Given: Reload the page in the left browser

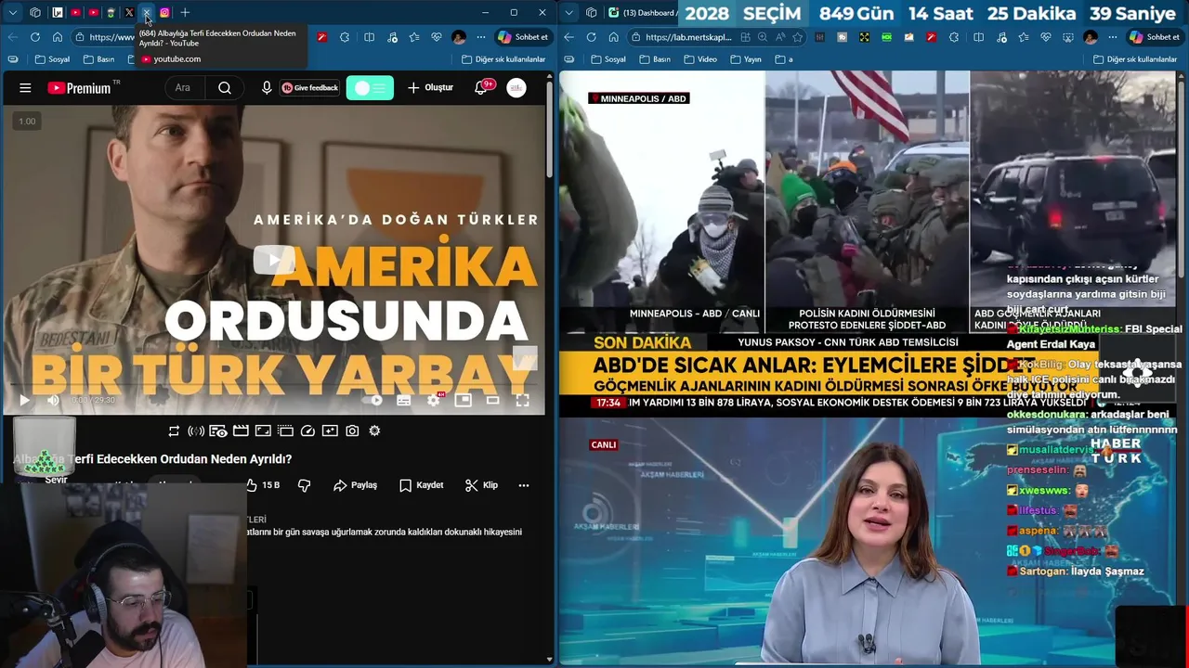Looking at the screenshot, I should (x=34, y=37).
